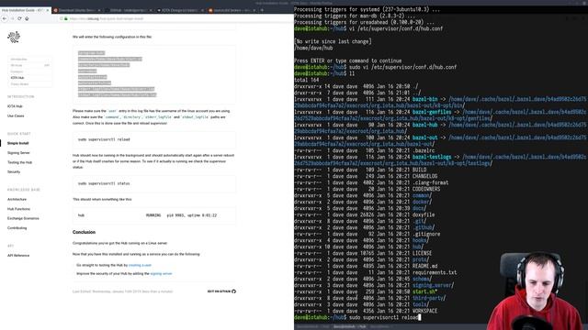588x330 pixels.
Task: Open IOTA Hub link under Introduction
Action: pyautogui.click(x=15, y=106)
